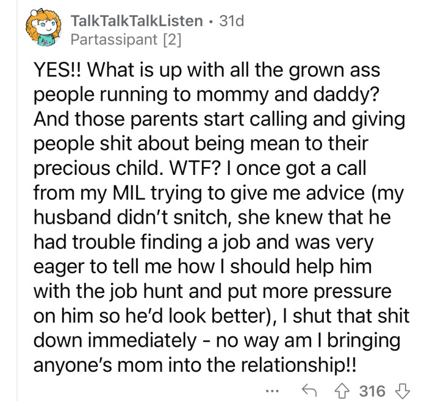Viewport: 427px width, 401px height.
Task: Downvote the comment with 316 points
Action: pos(402,391)
